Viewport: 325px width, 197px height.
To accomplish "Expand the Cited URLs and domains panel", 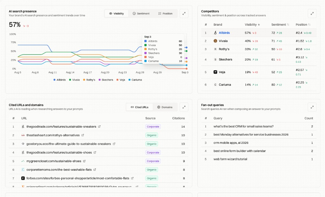I will 184,107.
